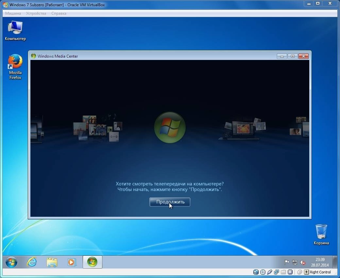Maximize the Oracle VM VirtualBox window
340x278 pixels.
click(318, 4)
